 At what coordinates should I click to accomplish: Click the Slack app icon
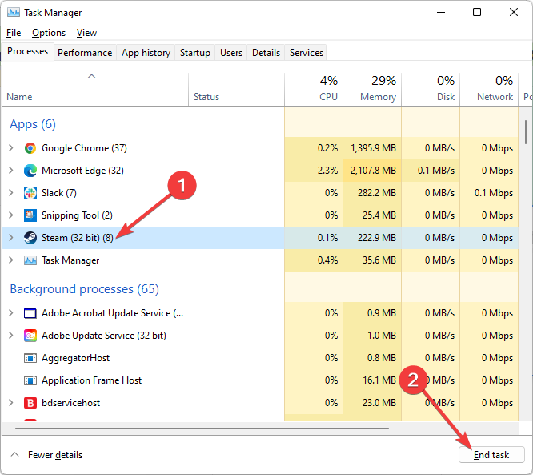30,193
